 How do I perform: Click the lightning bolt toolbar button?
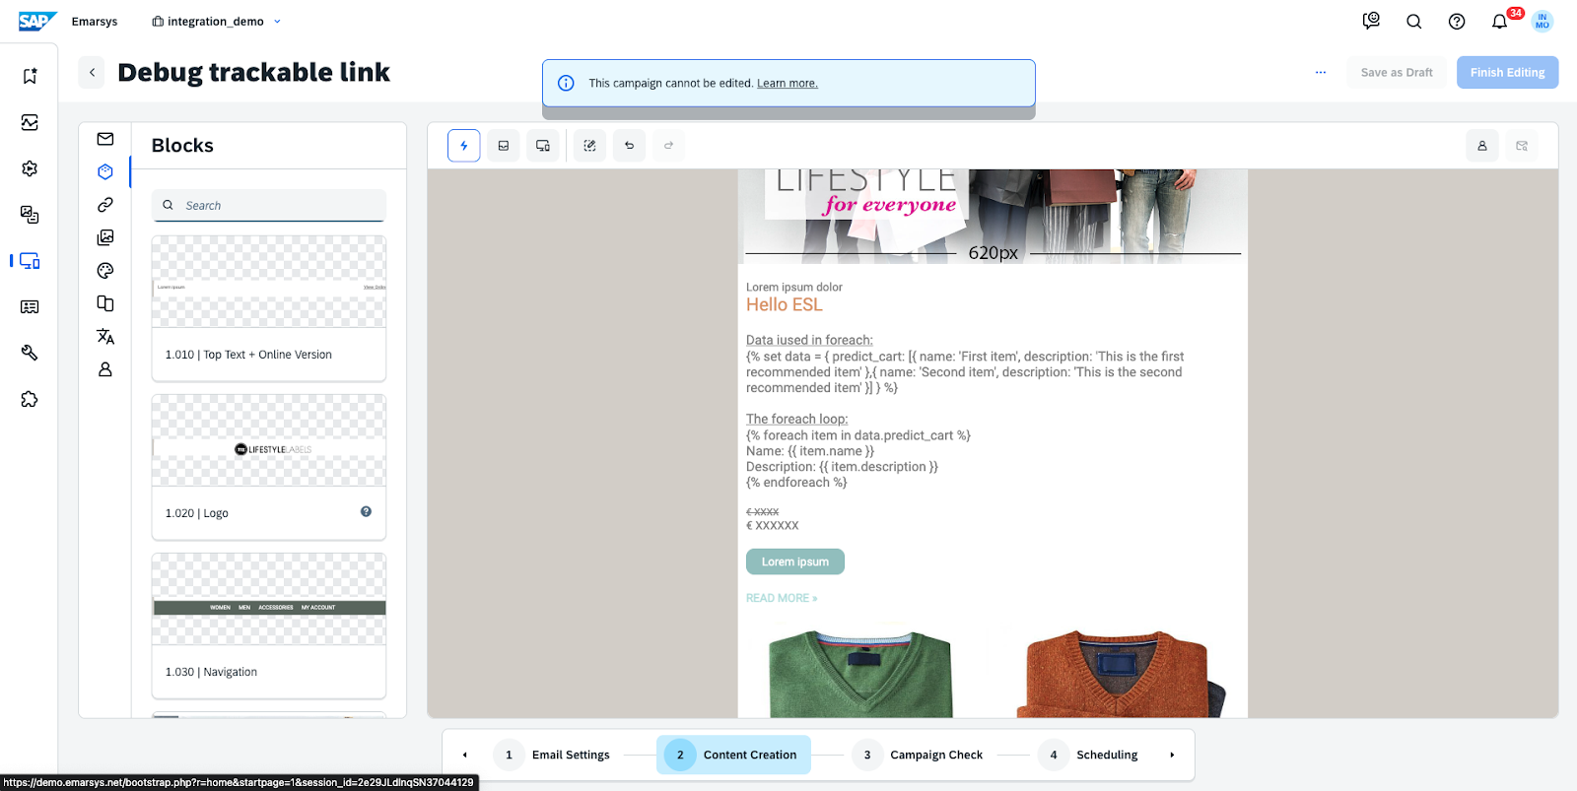pyautogui.click(x=464, y=146)
